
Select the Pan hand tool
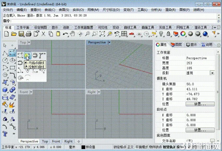72,34
